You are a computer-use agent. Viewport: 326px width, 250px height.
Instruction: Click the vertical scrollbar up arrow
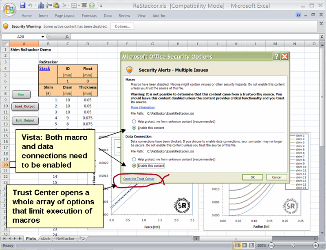[x=322, y=44]
